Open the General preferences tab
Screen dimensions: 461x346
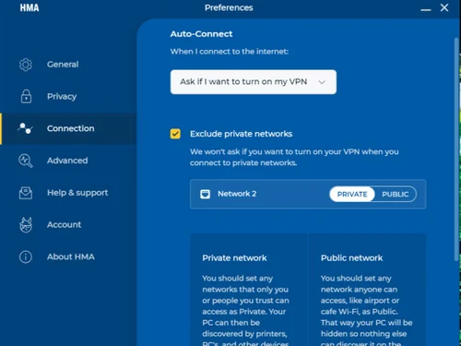(x=68, y=65)
